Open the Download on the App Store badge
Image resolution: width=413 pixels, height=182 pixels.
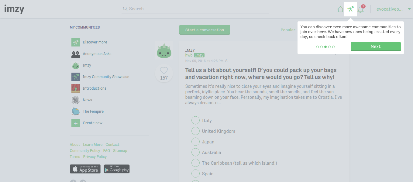click(x=85, y=169)
